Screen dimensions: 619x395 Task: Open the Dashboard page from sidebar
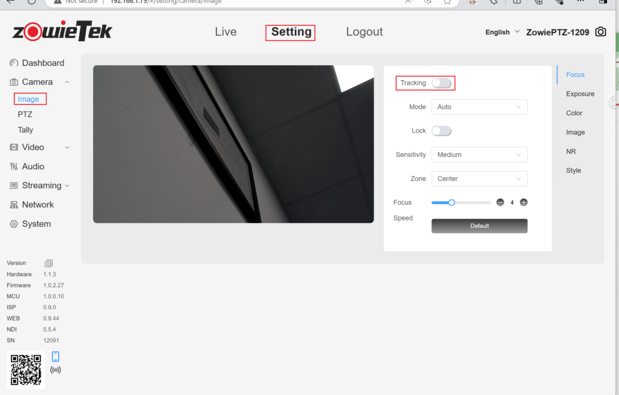(42, 63)
